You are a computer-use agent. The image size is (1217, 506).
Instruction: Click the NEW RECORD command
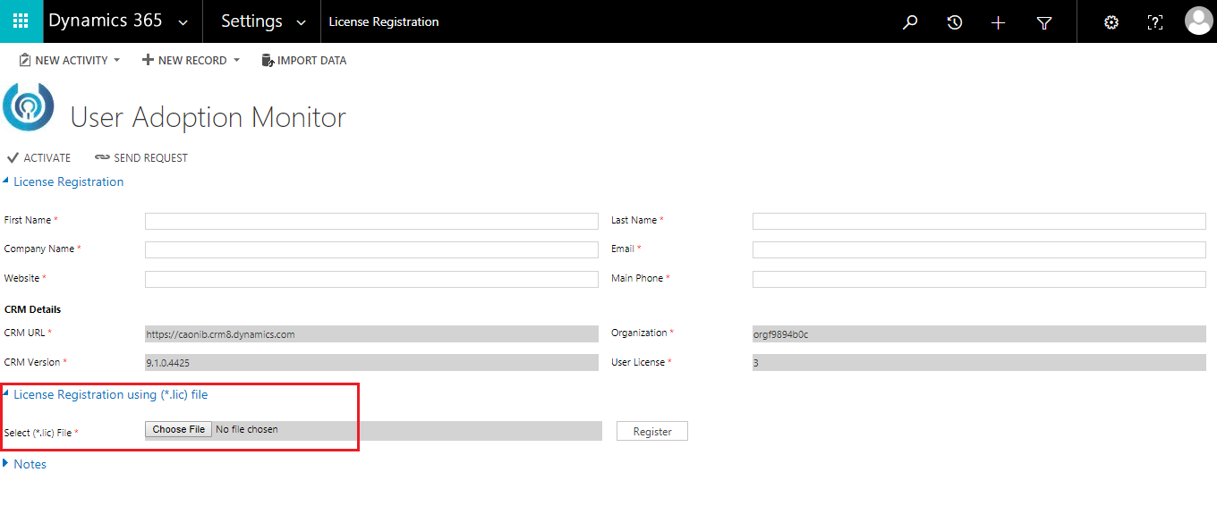click(191, 60)
